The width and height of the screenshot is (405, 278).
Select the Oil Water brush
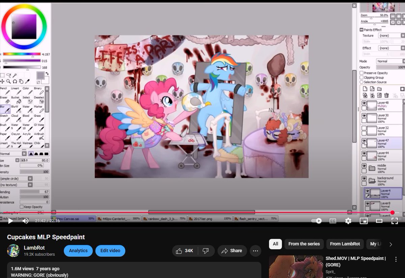[x=39, y=128]
